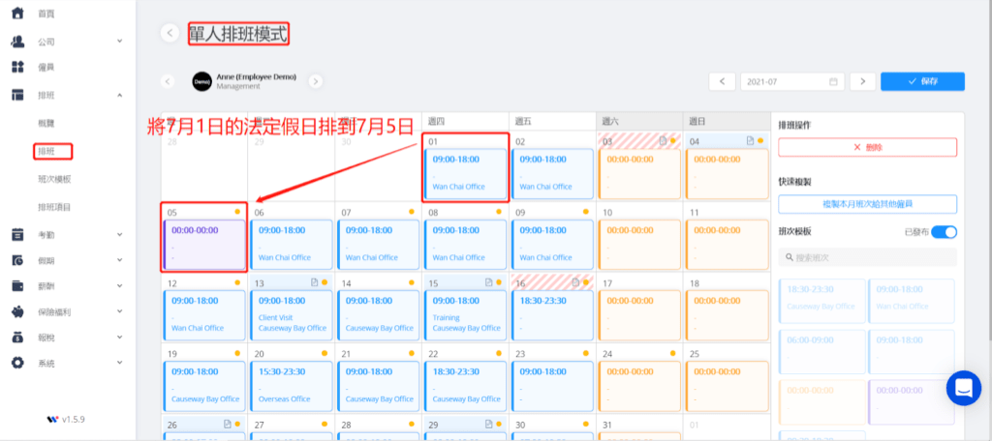The width and height of the screenshot is (992, 441).
Task: Open the 首頁 menu label
Action: click(46, 14)
